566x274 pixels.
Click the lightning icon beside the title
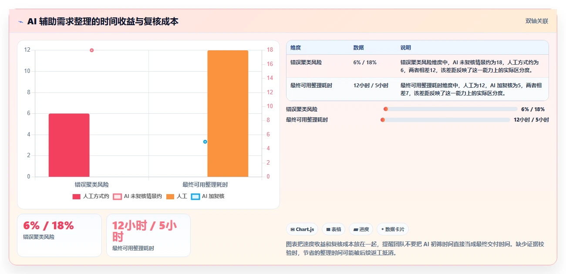click(x=21, y=22)
